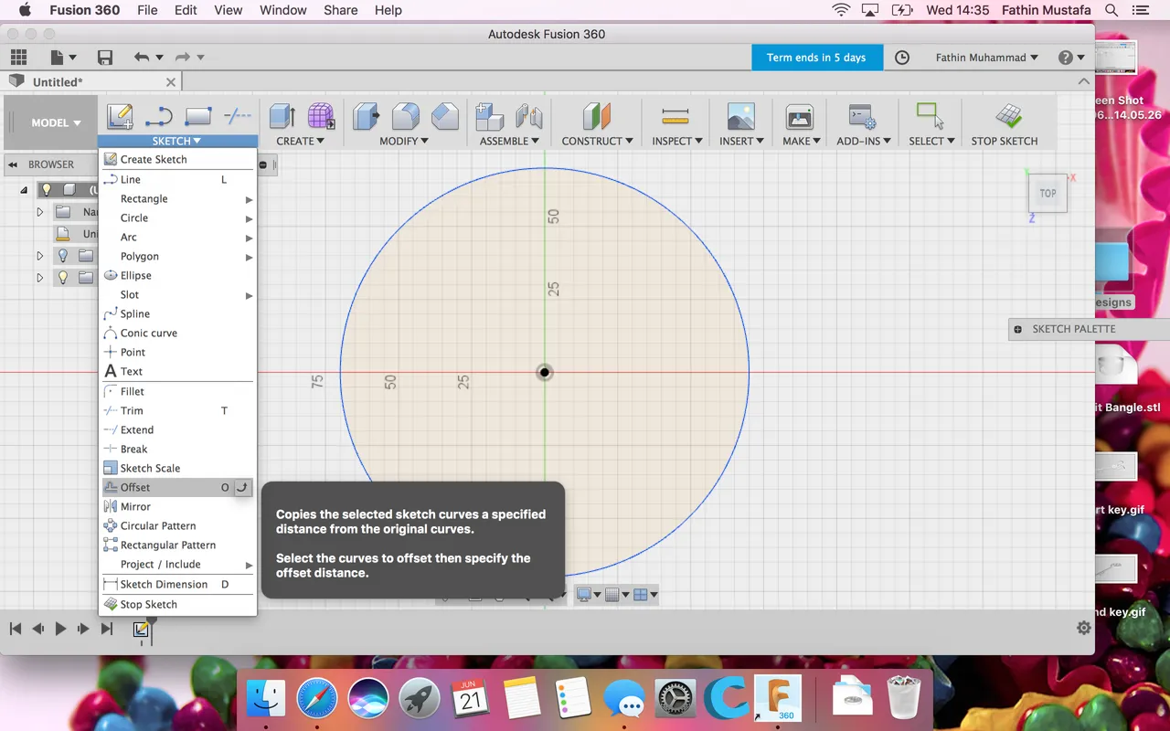1170x731 pixels.
Task: Expand the Named Views folder triangle
Action: pos(39,212)
